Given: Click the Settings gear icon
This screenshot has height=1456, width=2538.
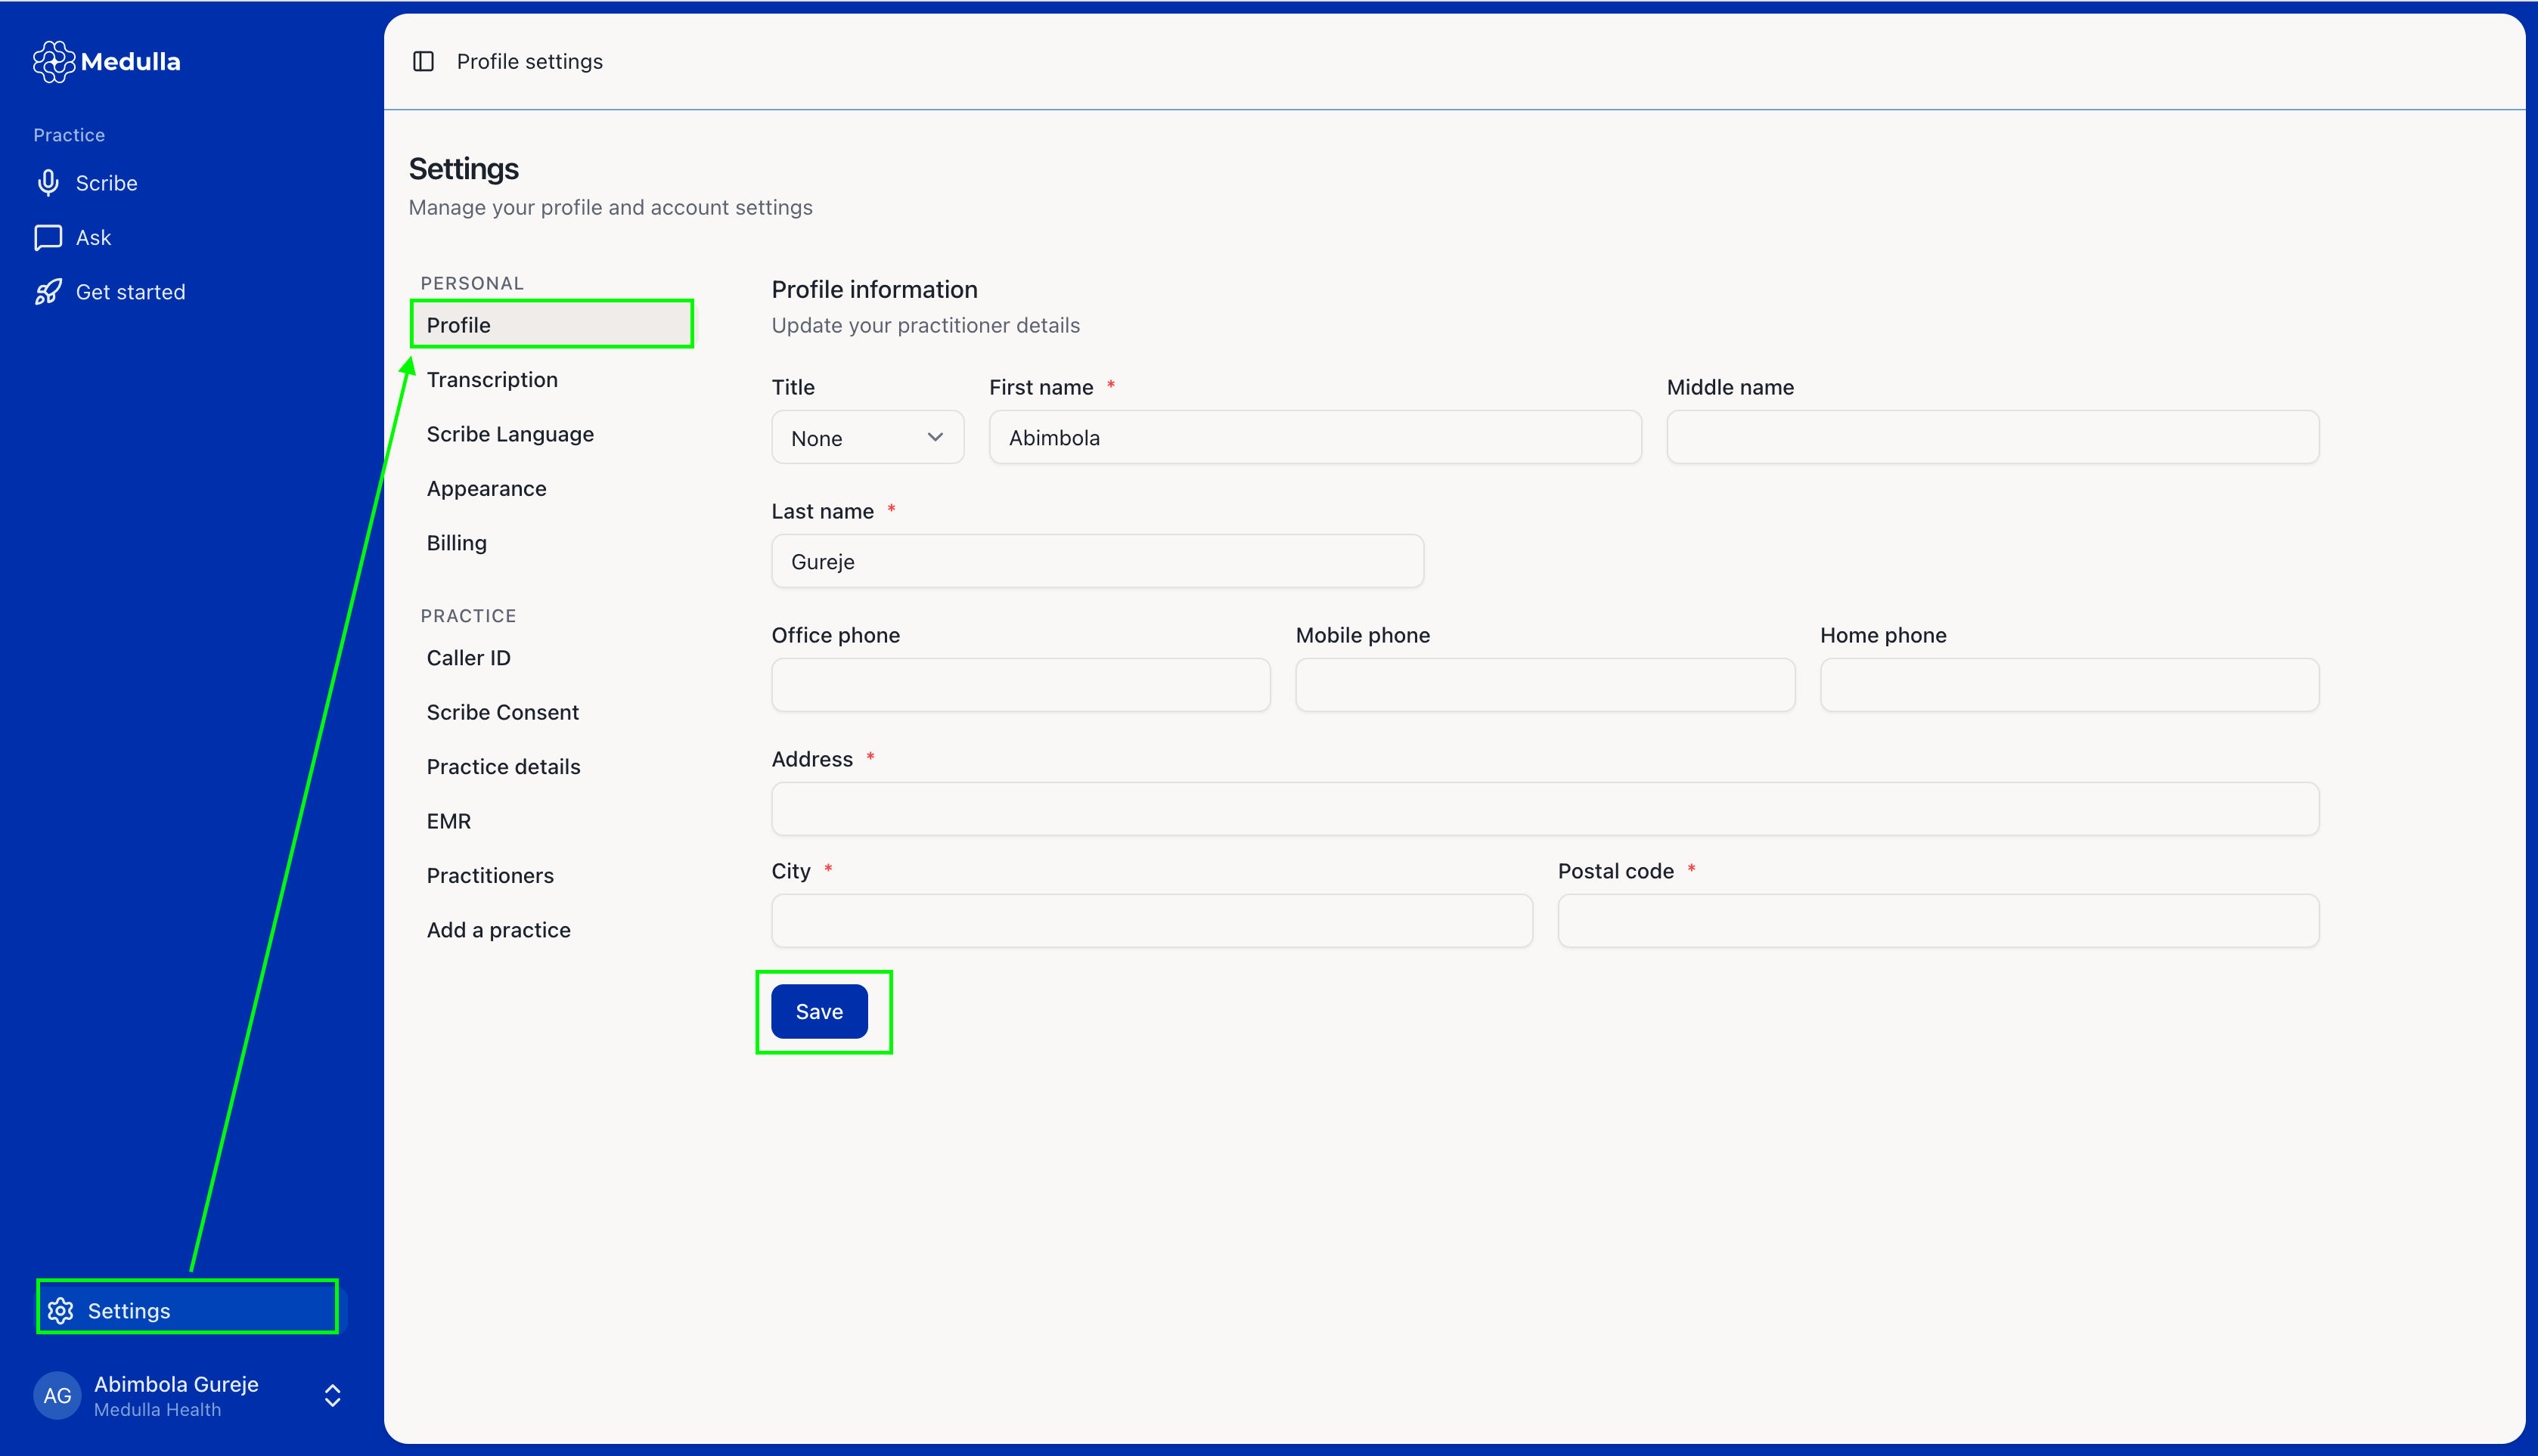Looking at the screenshot, I should (61, 1310).
